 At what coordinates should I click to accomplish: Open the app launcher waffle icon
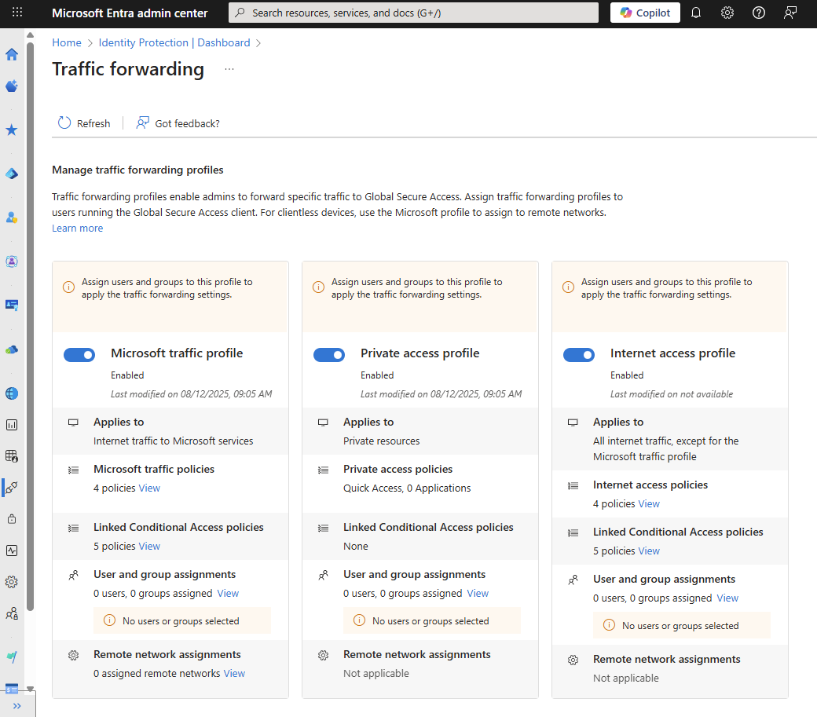pos(17,13)
